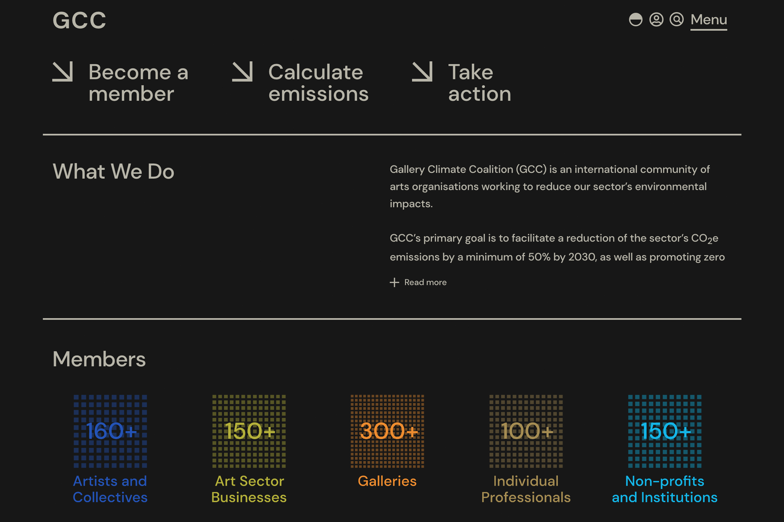Open Non-profits and Institutions members label
Image resolution: width=784 pixels, height=522 pixels.
pos(665,489)
